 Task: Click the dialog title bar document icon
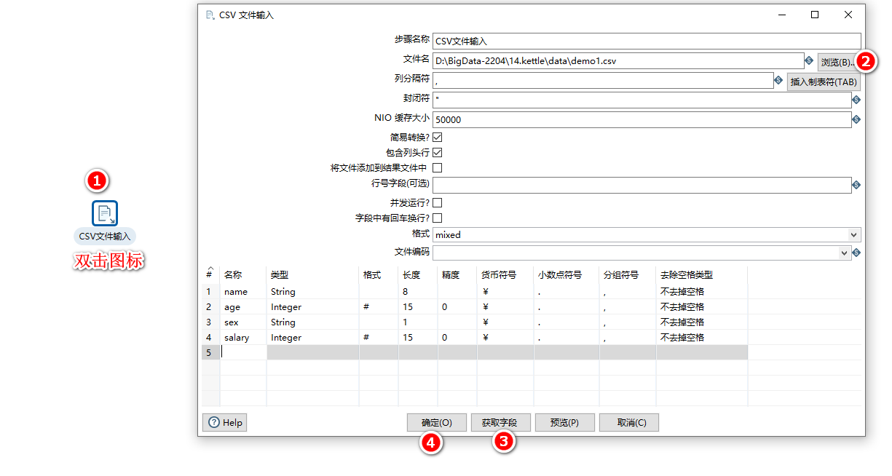(210, 15)
